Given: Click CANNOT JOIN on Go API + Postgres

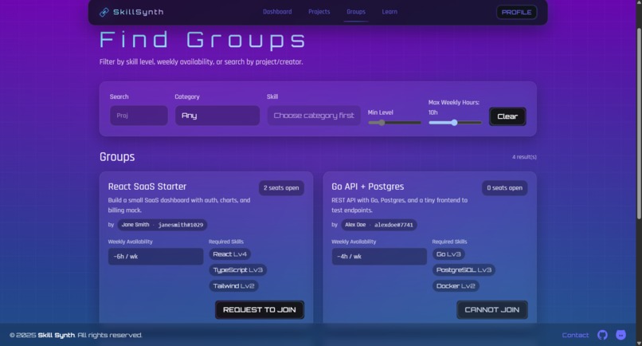Looking at the screenshot, I should click(x=491, y=310).
